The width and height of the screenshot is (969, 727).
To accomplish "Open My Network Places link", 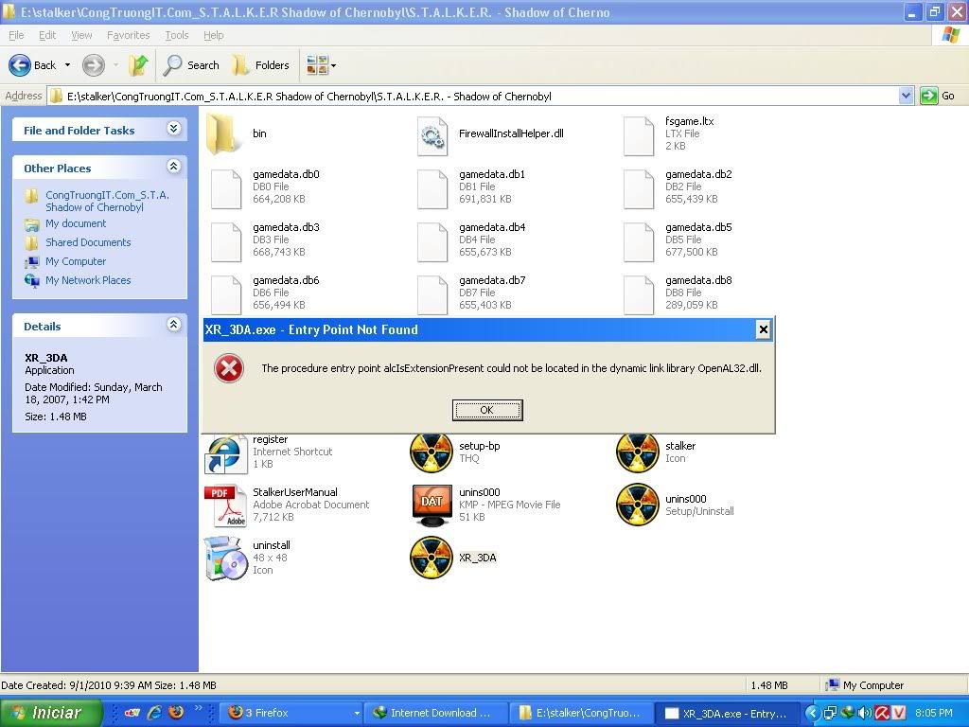I will 88,280.
